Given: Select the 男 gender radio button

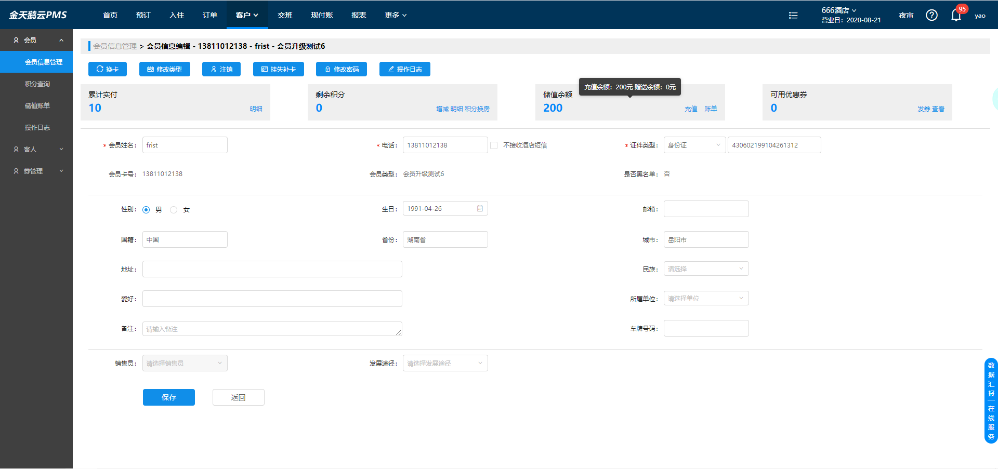Looking at the screenshot, I should pyautogui.click(x=146, y=210).
